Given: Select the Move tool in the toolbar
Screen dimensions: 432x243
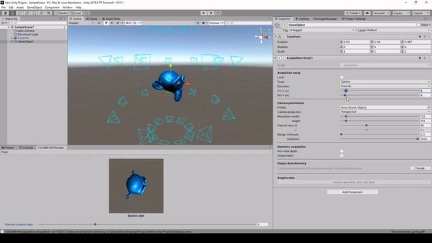Looking at the screenshot, I should [x=12, y=13].
